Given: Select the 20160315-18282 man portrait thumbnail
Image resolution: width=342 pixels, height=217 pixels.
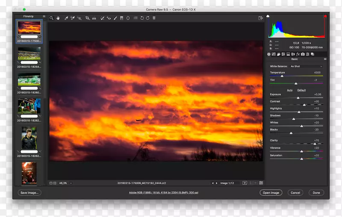Looking at the screenshot, I should 29,138.
